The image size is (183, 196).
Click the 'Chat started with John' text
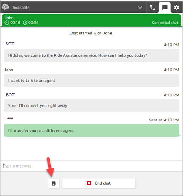[x=91, y=33]
